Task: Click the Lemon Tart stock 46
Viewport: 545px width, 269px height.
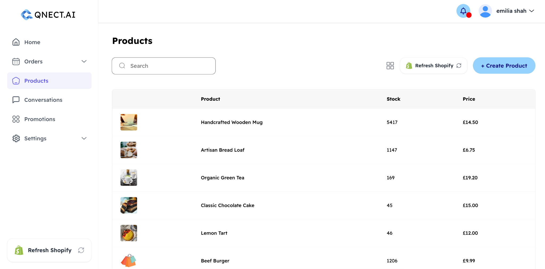Action: (390, 233)
